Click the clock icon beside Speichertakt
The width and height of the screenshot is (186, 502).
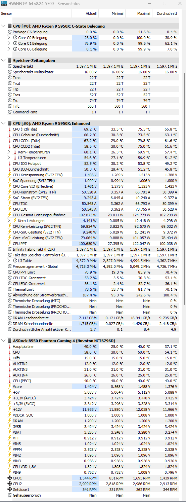click(9, 66)
